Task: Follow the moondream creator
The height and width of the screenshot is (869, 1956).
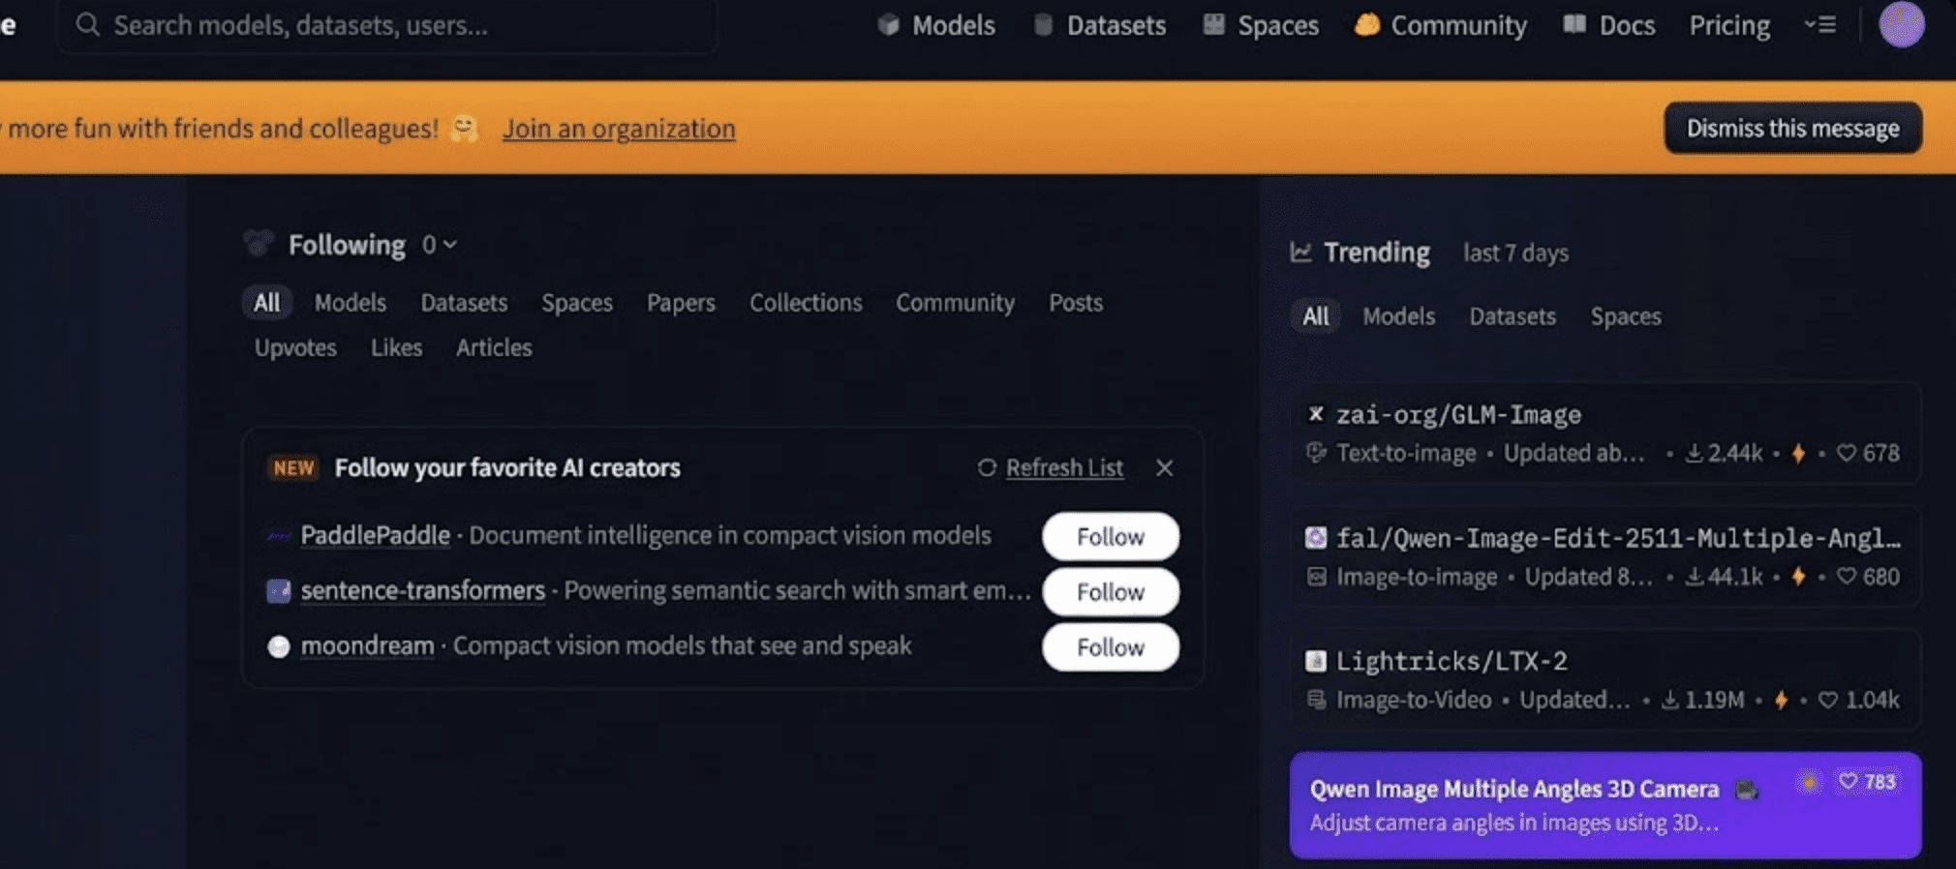Action: (x=1110, y=647)
